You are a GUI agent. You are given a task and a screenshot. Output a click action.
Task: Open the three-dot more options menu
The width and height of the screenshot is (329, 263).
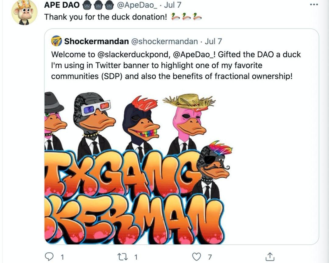[x=313, y=5]
